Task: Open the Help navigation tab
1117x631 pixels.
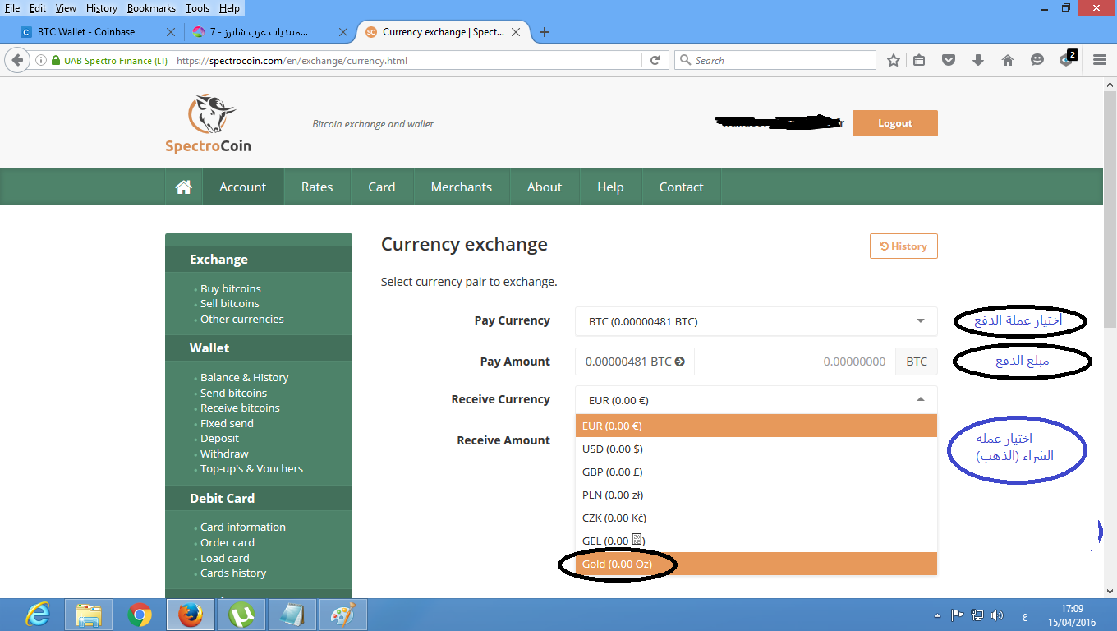Action: (x=610, y=187)
